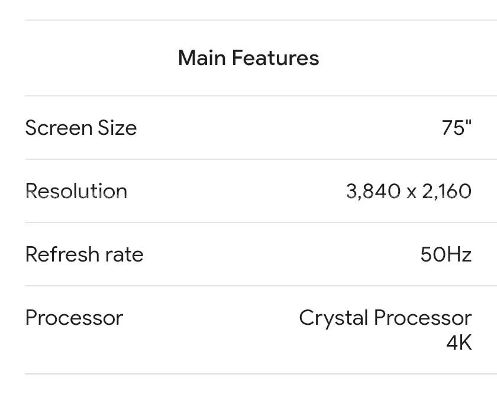Click the 50Hz refresh rate value
This screenshot has width=497, height=397.
tap(446, 254)
